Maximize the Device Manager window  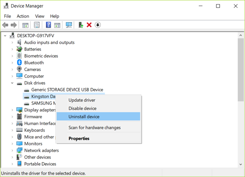pyautogui.click(x=218, y=6)
